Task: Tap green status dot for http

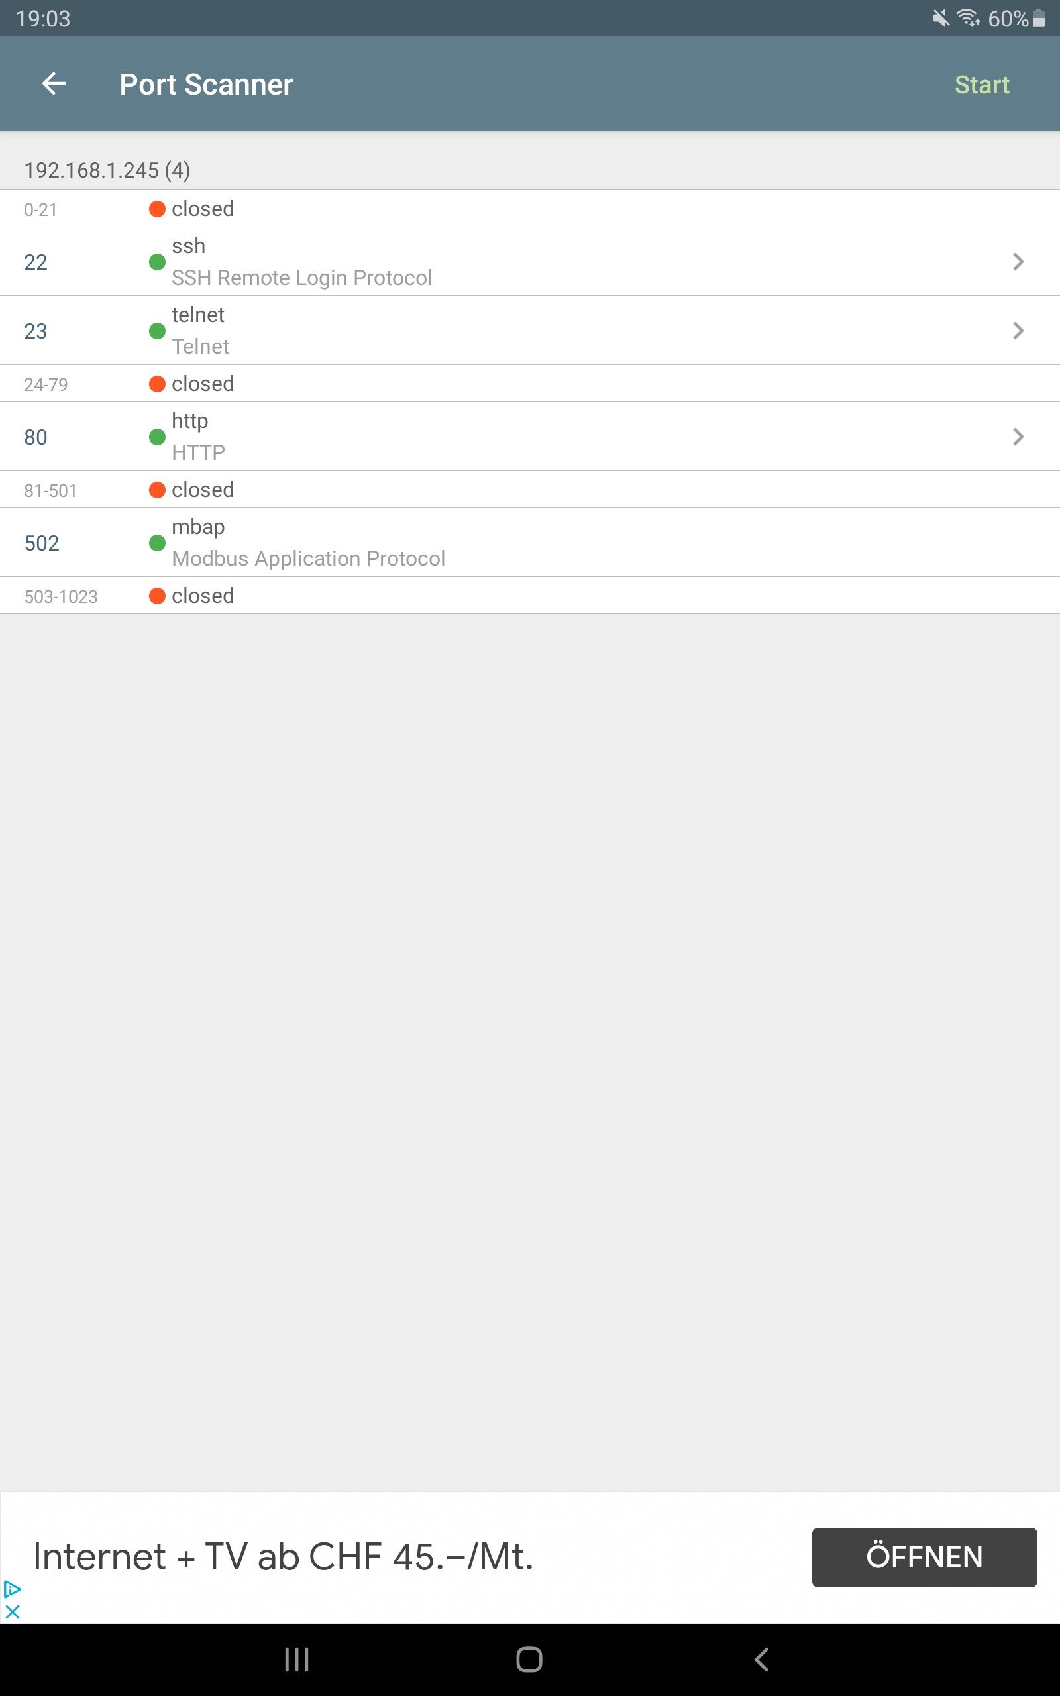Action: click(157, 437)
